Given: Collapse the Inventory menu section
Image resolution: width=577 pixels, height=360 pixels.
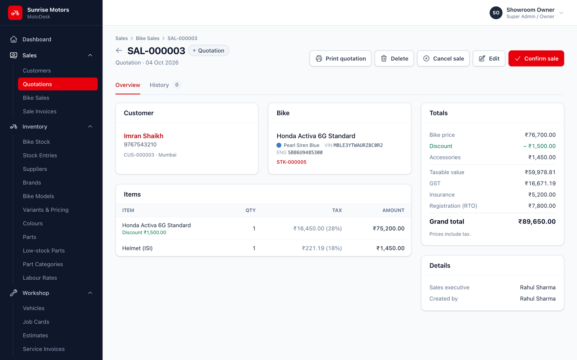Looking at the screenshot, I should [x=90, y=126].
